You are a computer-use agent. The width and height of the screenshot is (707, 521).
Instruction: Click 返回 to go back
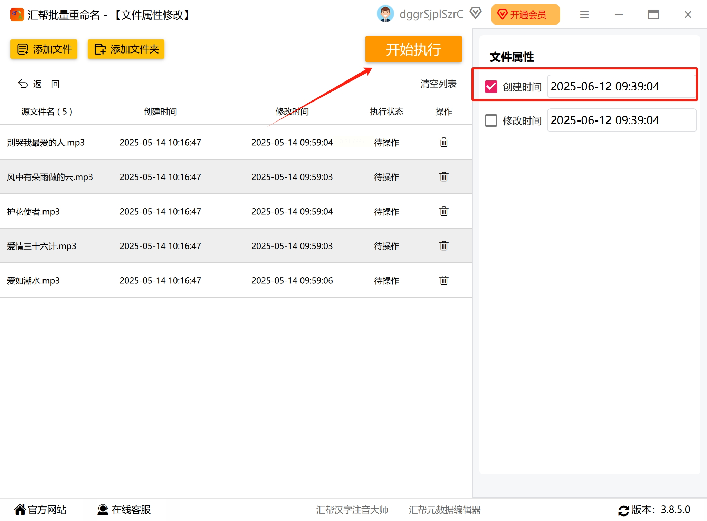tap(39, 84)
